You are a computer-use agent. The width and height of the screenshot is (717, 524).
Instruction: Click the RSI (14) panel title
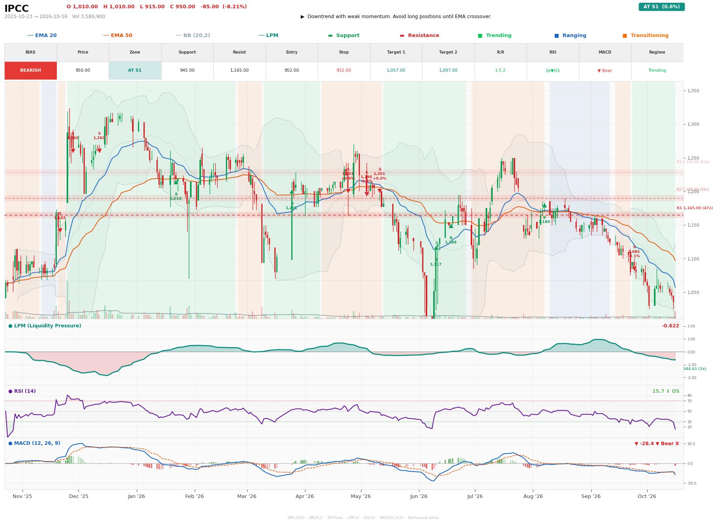[22, 391]
